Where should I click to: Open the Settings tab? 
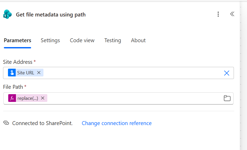(50, 40)
